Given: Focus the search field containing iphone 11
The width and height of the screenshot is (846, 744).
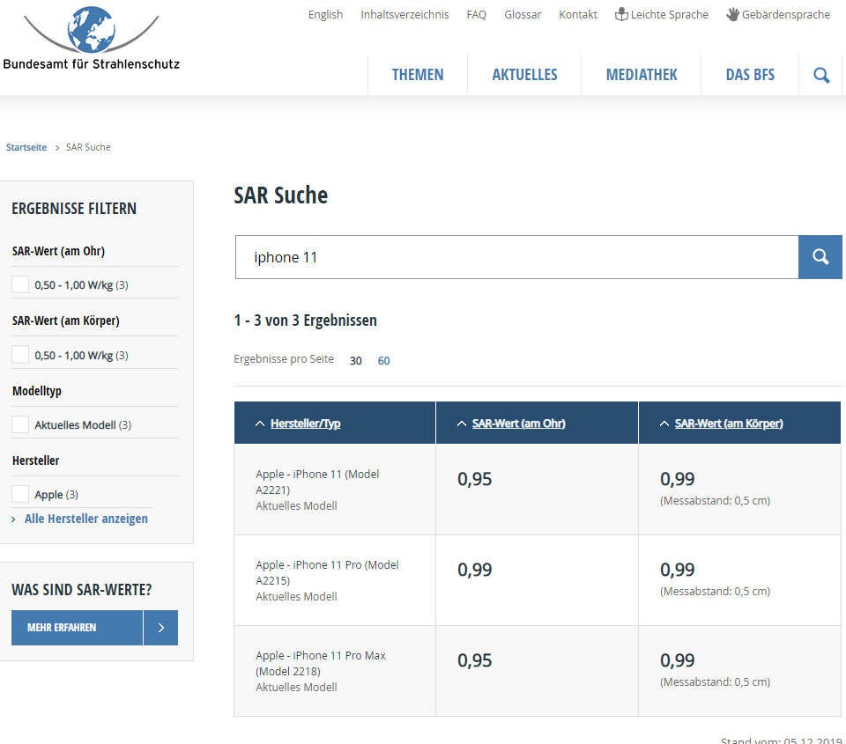Looking at the screenshot, I should (x=516, y=257).
